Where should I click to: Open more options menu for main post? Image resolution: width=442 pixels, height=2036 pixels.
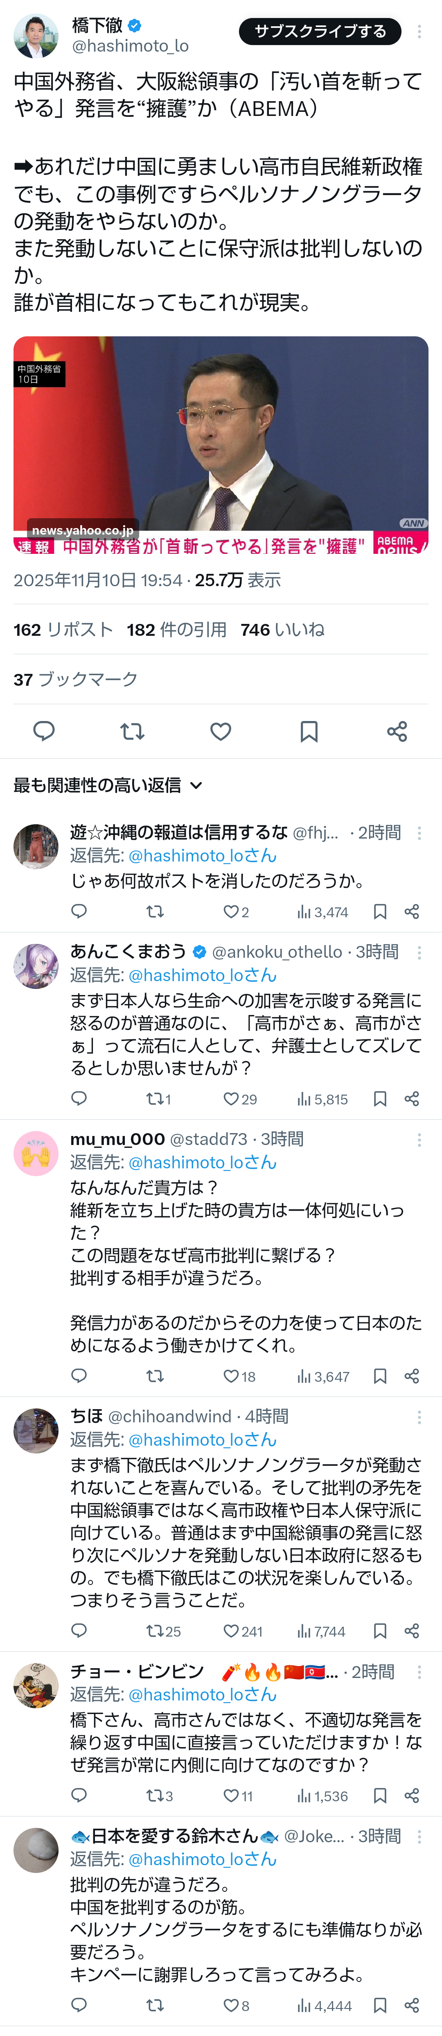419,32
